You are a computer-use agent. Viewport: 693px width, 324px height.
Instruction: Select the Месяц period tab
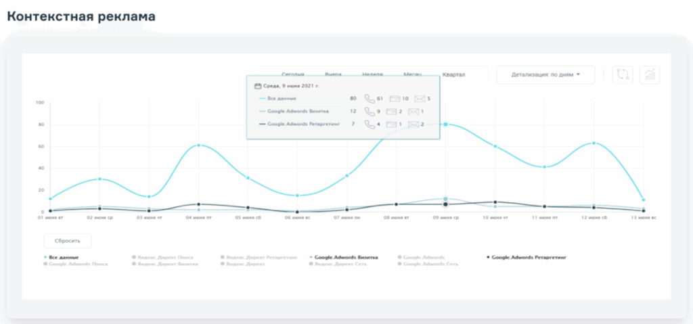point(413,74)
